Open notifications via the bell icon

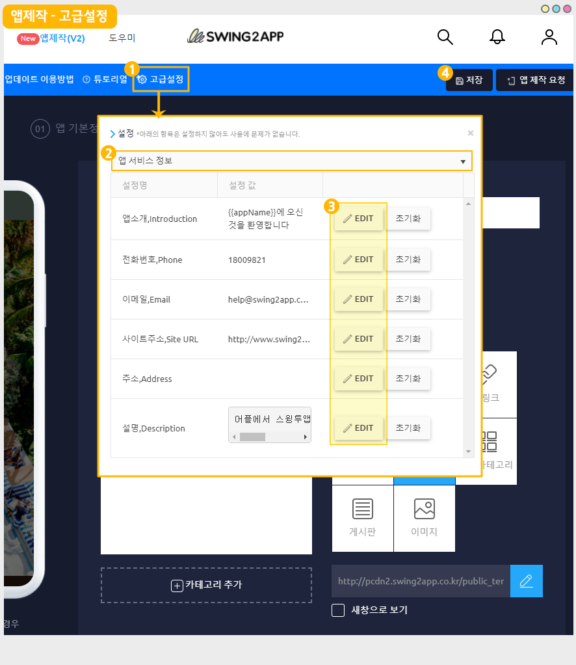[x=497, y=37]
